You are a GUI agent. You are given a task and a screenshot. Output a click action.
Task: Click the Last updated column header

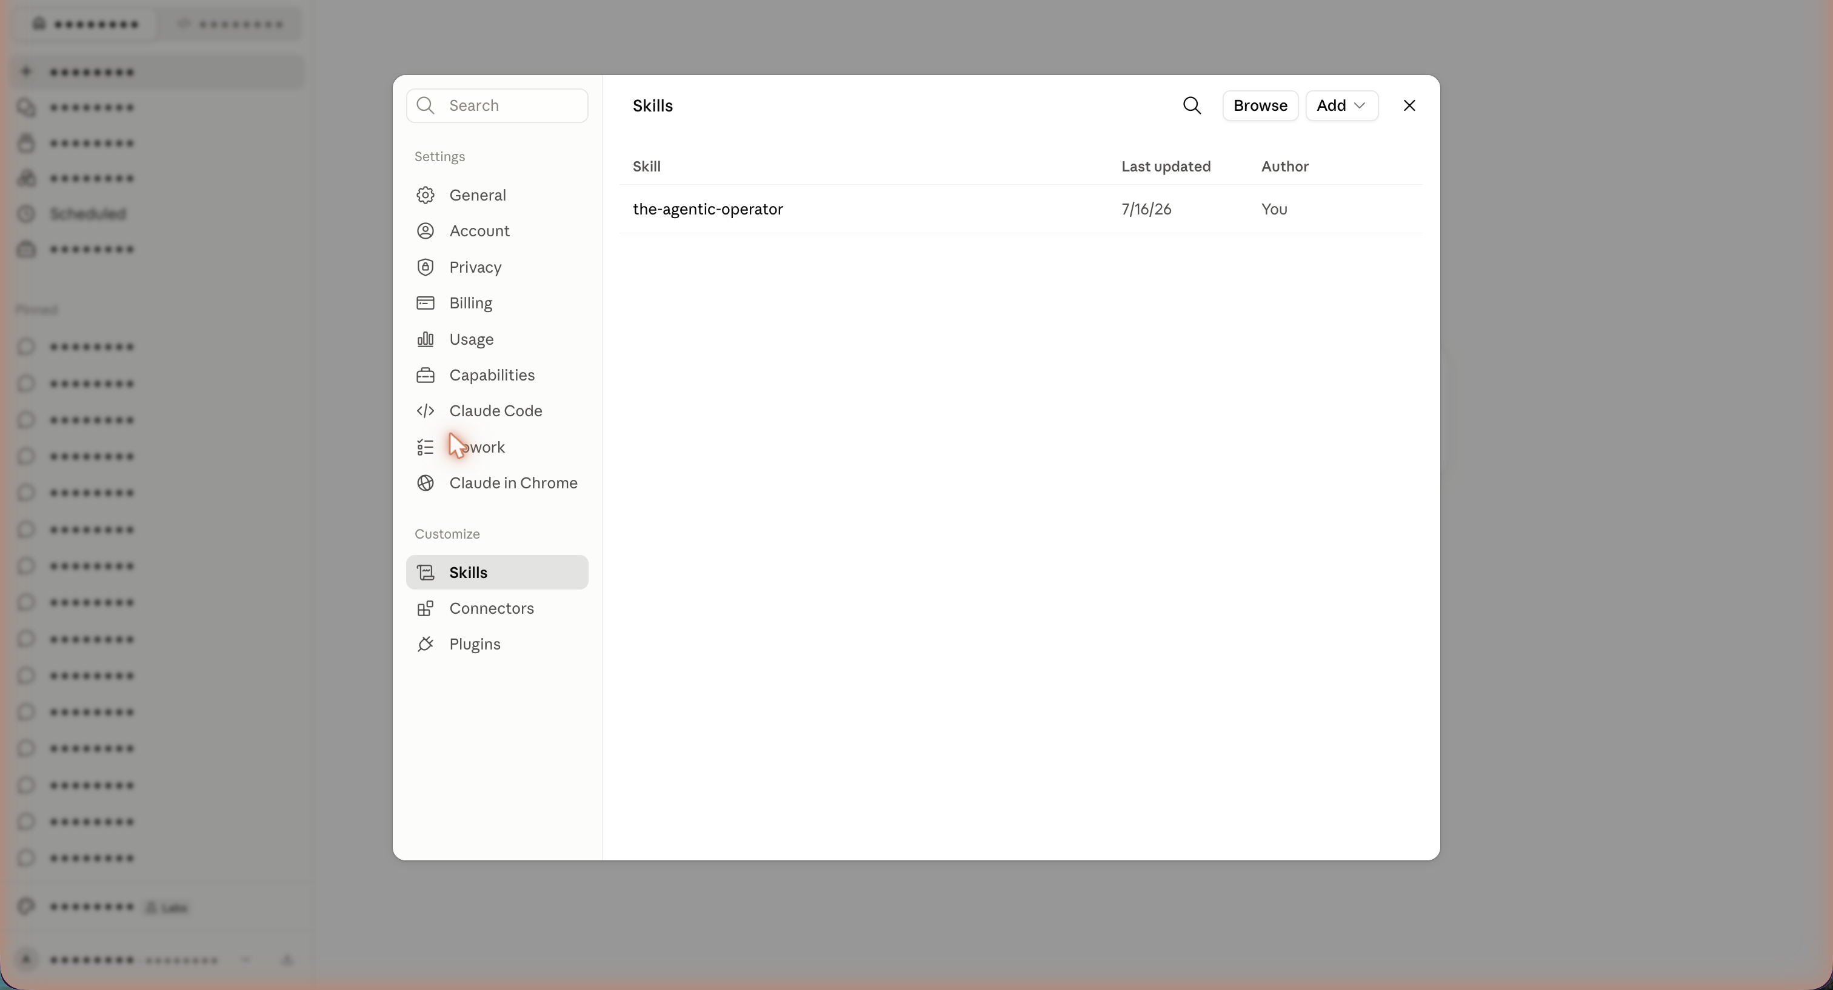point(1166,167)
